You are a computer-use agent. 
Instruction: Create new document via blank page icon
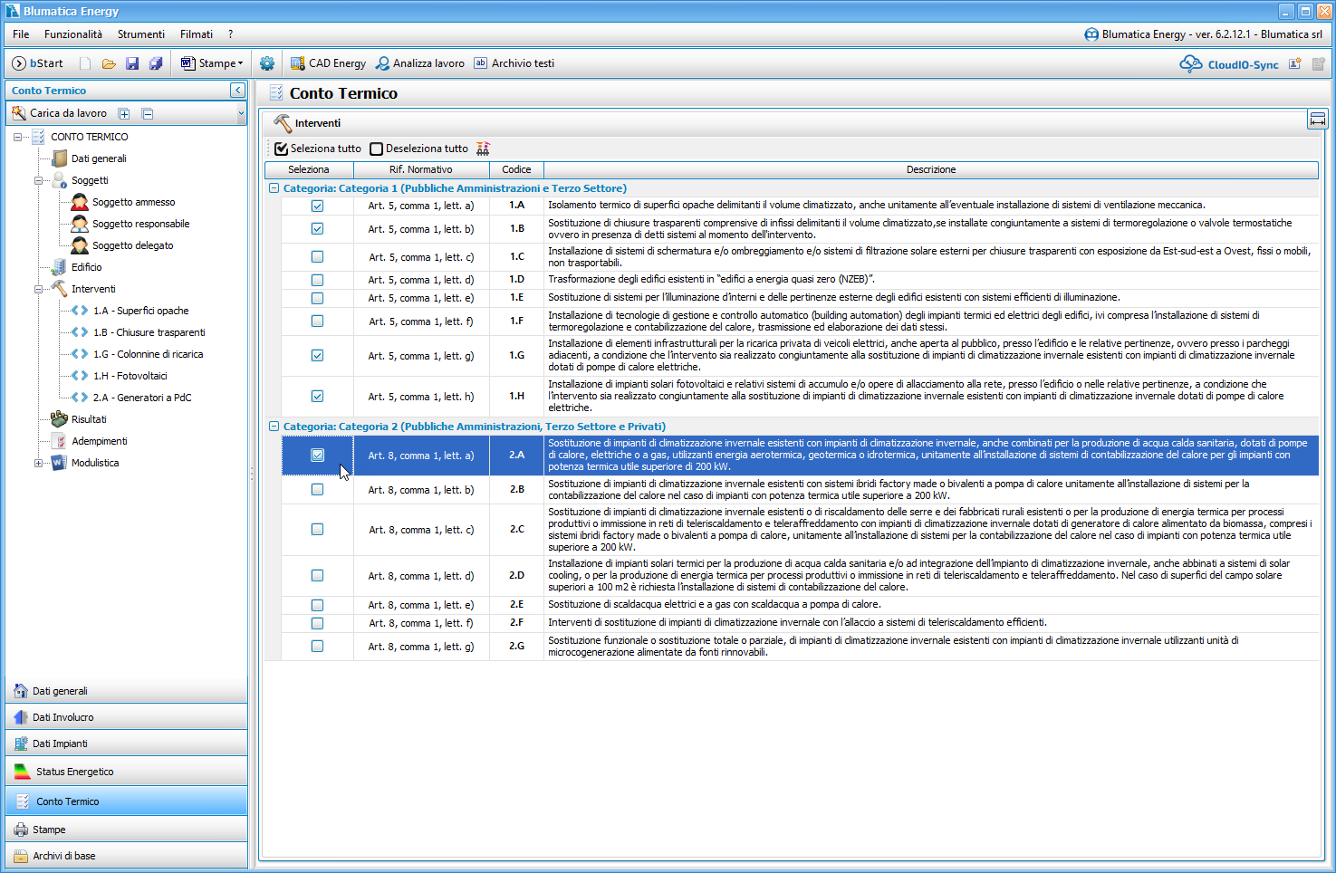pos(85,63)
